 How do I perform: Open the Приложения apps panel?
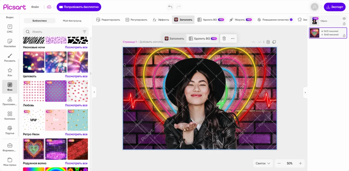click(10, 101)
